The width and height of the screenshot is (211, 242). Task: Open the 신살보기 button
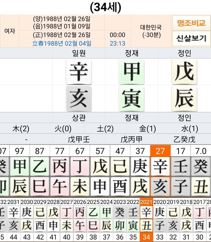click(x=191, y=38)
